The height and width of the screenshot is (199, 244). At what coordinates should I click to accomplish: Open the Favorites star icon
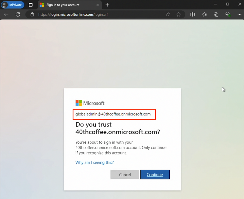(x=204, y=14)
